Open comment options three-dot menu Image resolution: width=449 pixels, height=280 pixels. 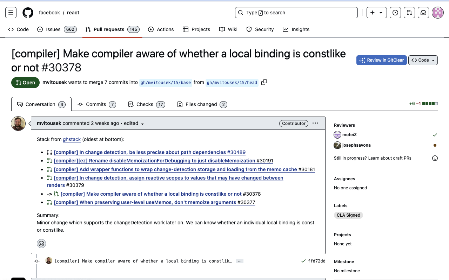[x=315, y=123]
